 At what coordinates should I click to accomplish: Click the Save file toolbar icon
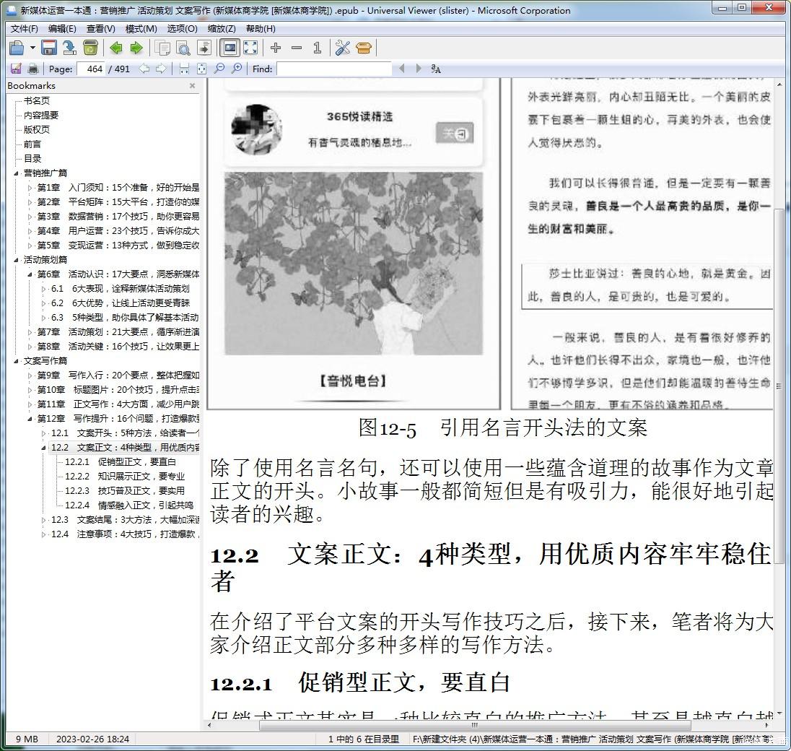tap(49, 48)
